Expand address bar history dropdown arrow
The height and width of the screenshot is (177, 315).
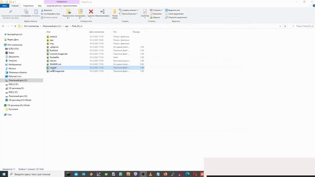(x=280, y=26)
